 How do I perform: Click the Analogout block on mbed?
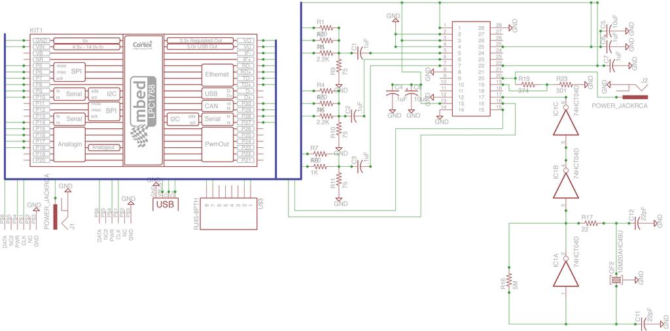(104, 147)
